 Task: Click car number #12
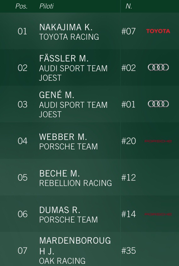129,178
